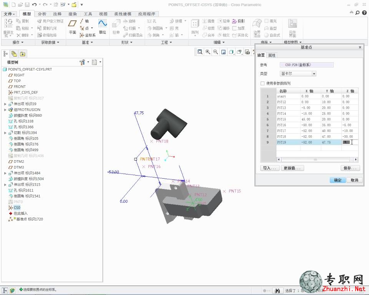Open the 点 (Point) tool dropdown arrow
This screenshot has width=369, height=295.
point(92,28)
